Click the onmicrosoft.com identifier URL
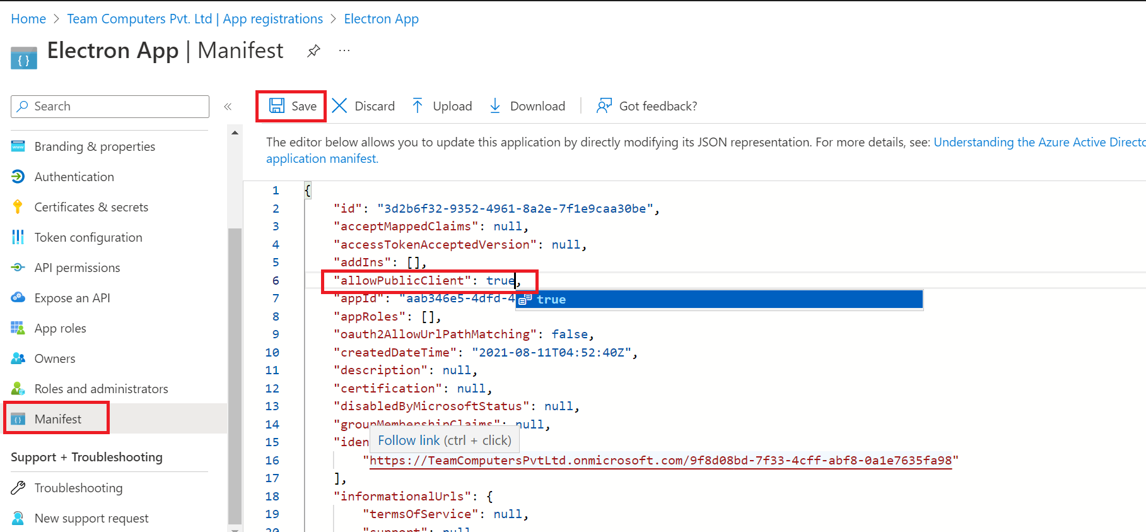Viewport: 1146px width, 532px height. (660, 460)
